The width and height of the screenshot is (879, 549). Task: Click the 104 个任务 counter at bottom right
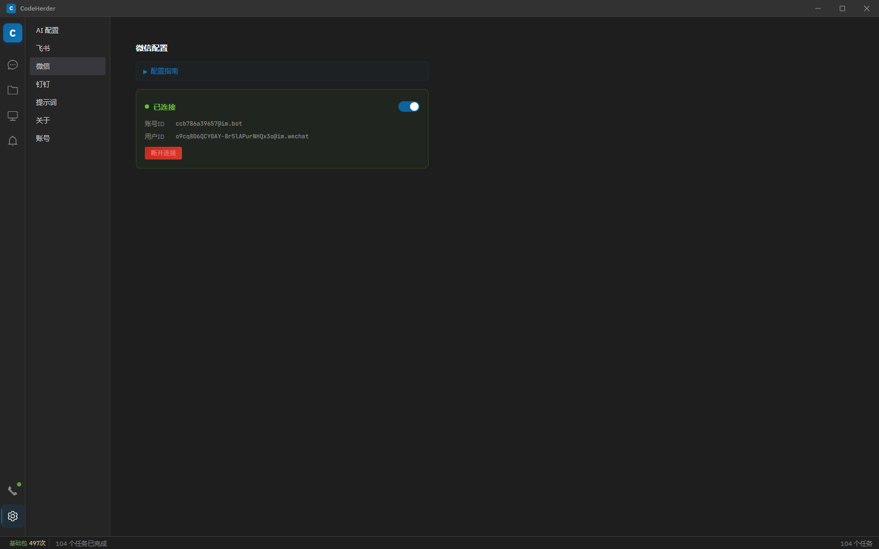[x=856, y=543]
